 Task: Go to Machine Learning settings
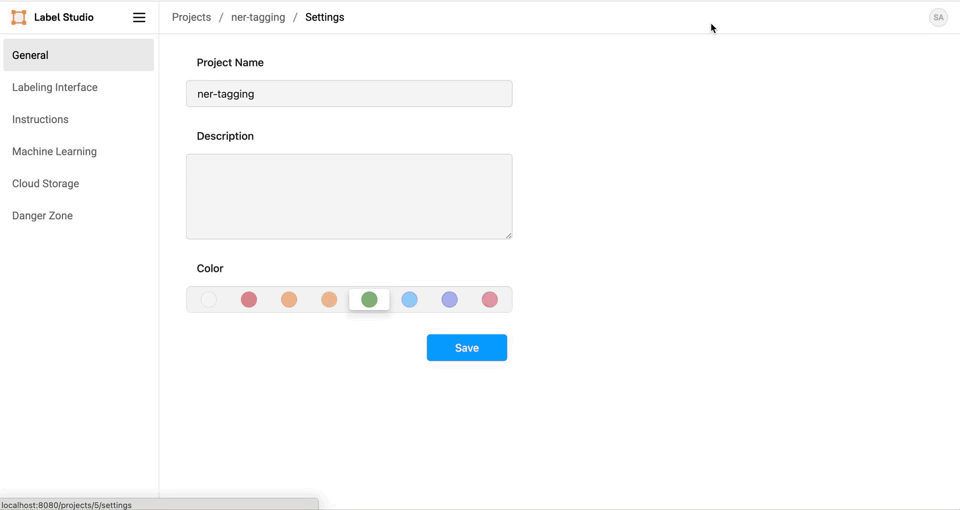click(x=54, y=151)
